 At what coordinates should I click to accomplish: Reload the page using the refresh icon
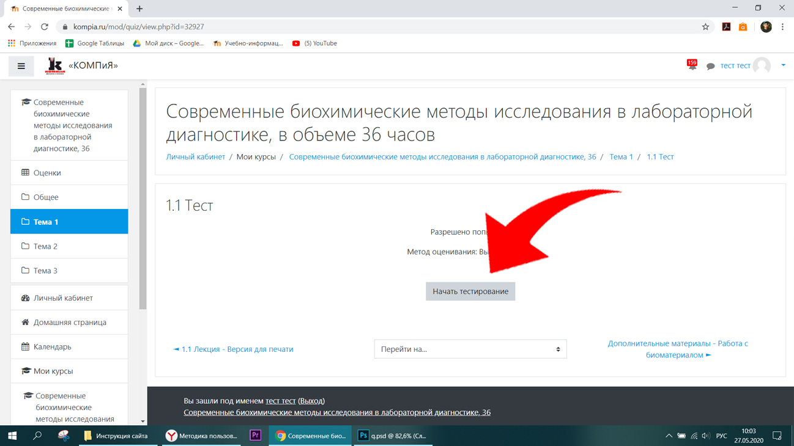coord(44,27)
